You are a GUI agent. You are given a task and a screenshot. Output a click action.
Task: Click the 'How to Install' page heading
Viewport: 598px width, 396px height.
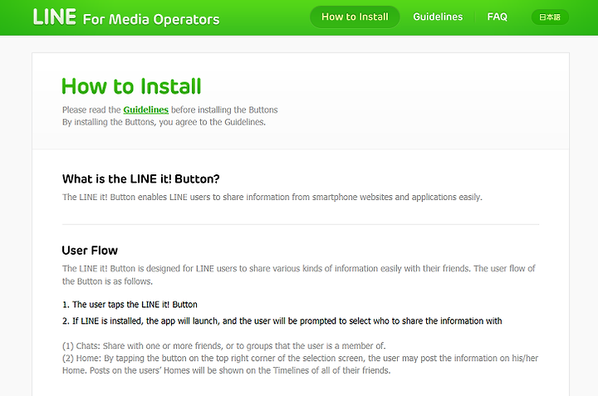point(131,86)
